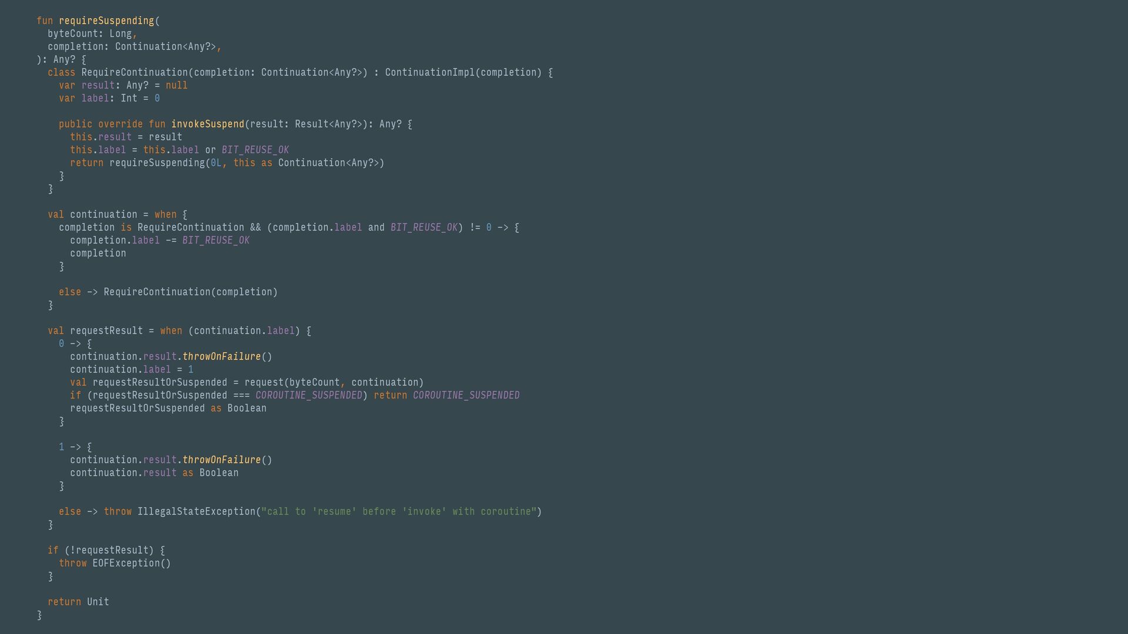The width and height of the screenshot is (1128, 634).
Task: Click the invokeSuspend function name
Action: pyautogui.click(x=207, y=124)
